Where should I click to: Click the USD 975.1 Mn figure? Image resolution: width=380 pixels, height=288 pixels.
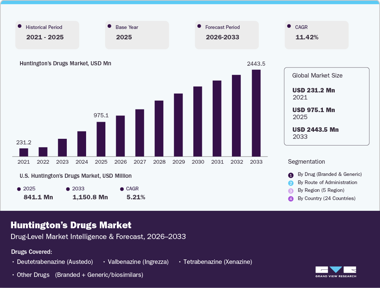coord(314,110)
